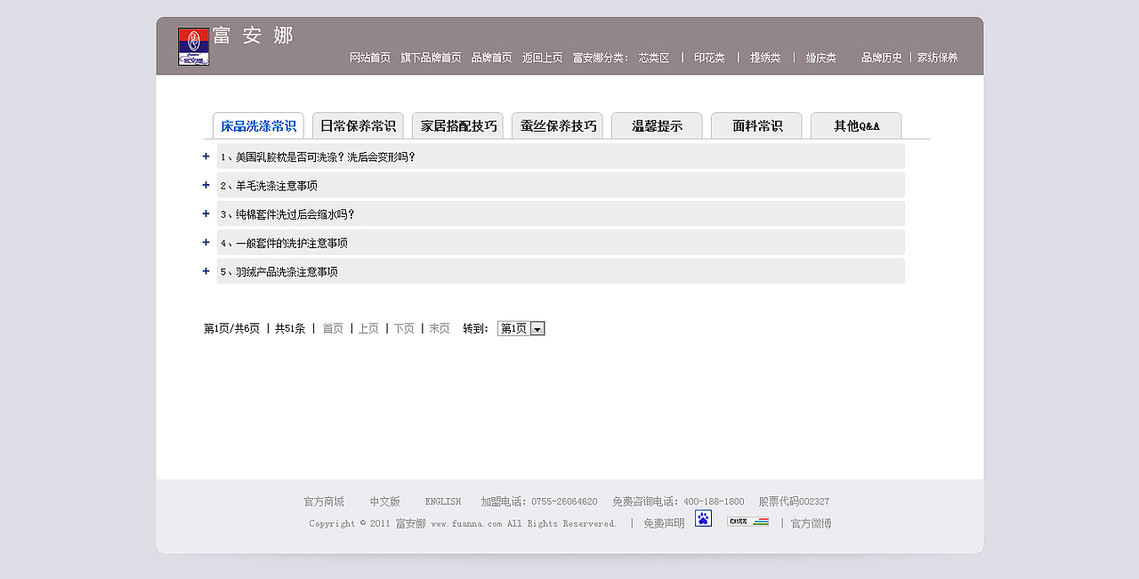Go to next page via 下页
The width and height of the screenshot is (1139, 579).
pyautogui.click(x=404, y=328)
